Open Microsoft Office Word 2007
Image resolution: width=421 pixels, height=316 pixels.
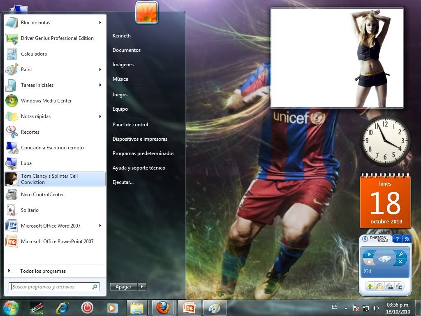pos(51,226)
